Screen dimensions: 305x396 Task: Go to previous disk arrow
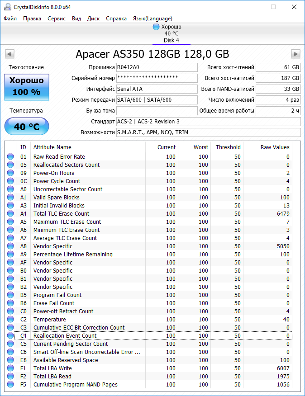(10, 54)
